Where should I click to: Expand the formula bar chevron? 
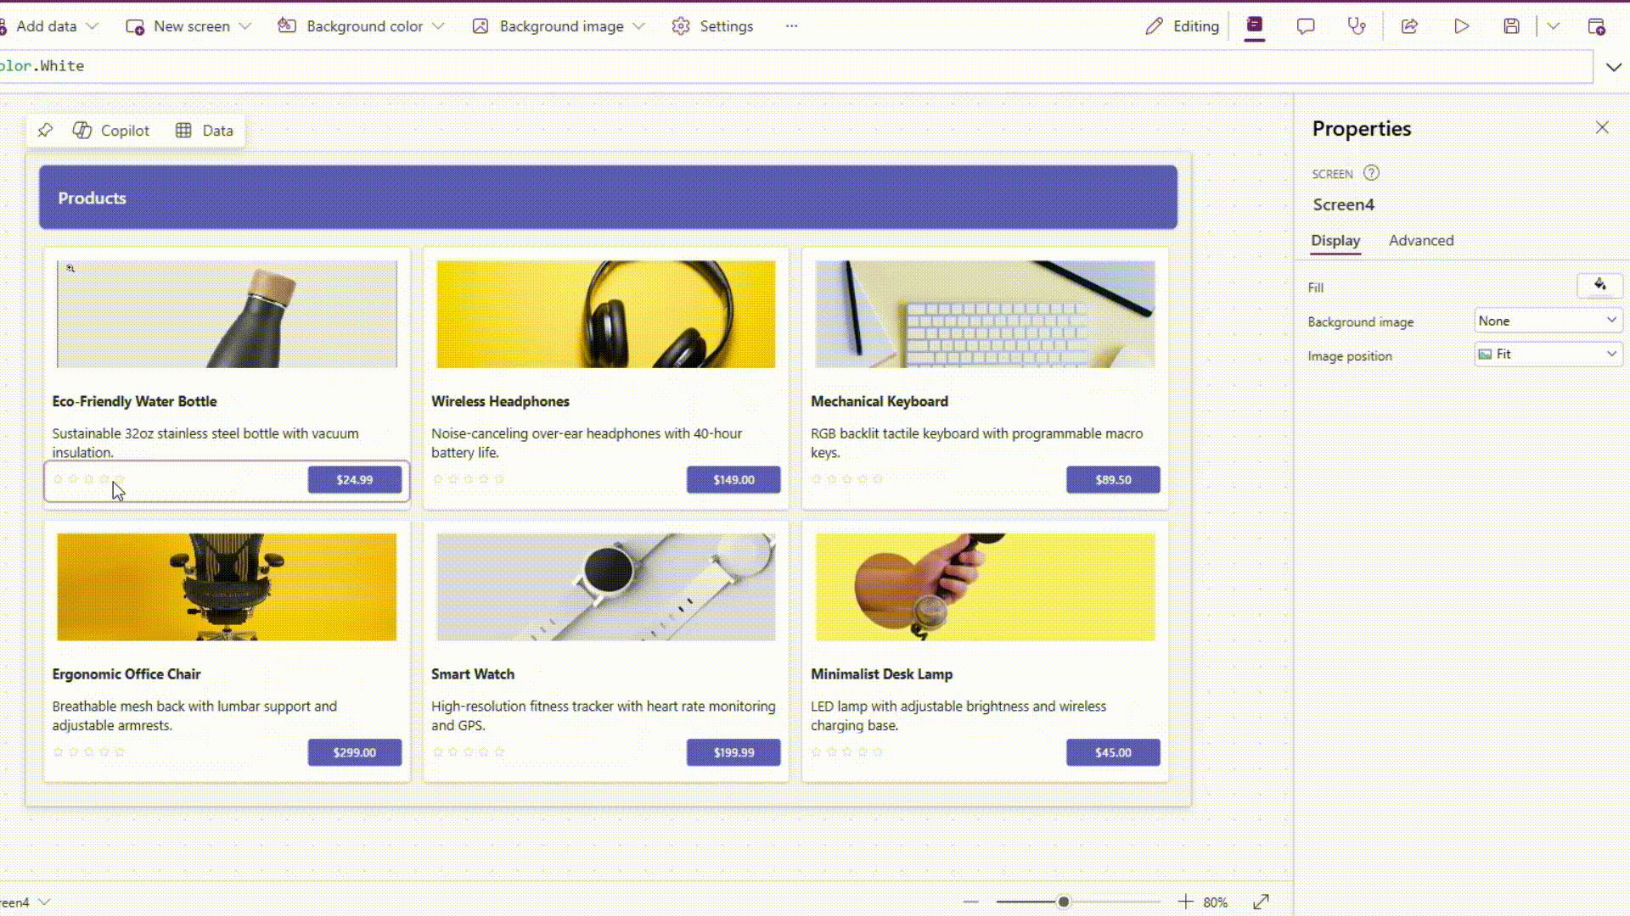tap(1613, 66)
